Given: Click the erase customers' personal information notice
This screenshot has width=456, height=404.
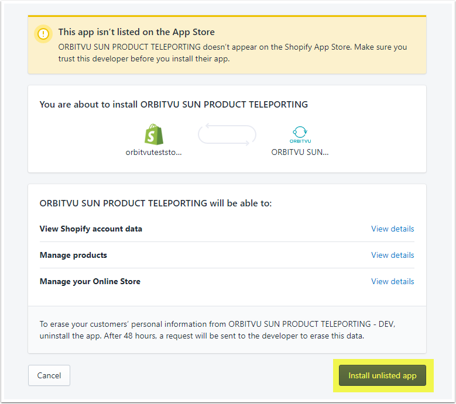Looking at the screenshot, I should pos(218,330).
